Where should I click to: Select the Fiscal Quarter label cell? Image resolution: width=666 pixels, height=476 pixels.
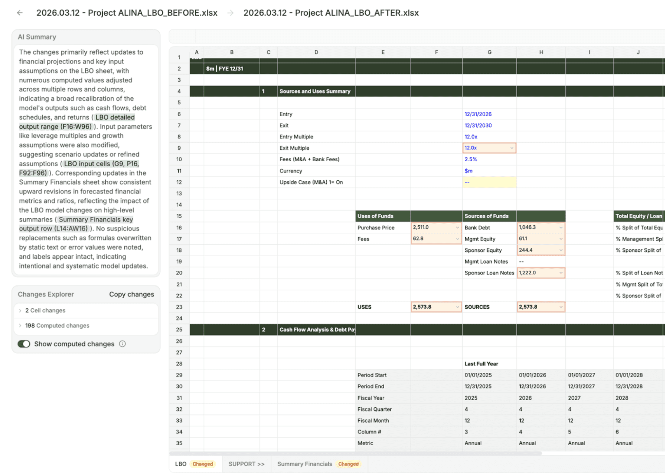tap(383, 409)
